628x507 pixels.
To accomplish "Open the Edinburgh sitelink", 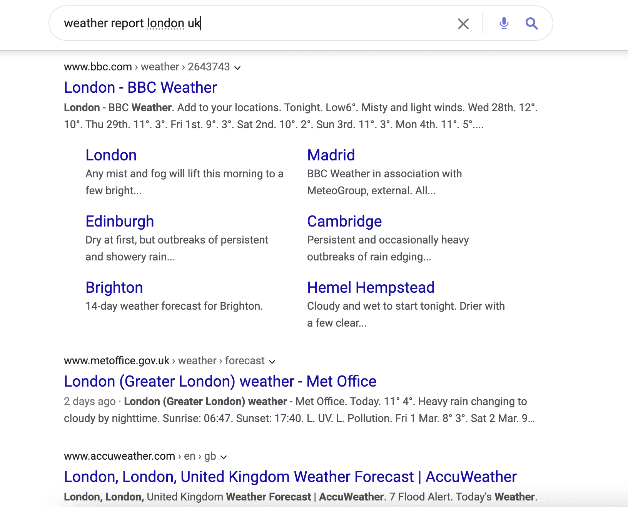I will click(x=119, y=222).
